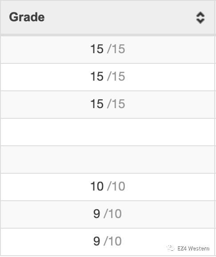
Task: Click the earned 10 in 10/10 row
Action: (97, 186)
